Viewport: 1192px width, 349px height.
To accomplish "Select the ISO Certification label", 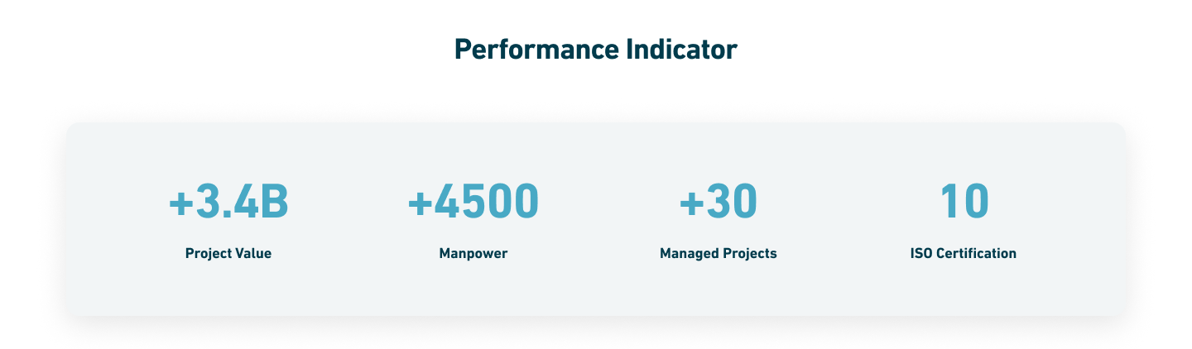I will click(964, 253).
